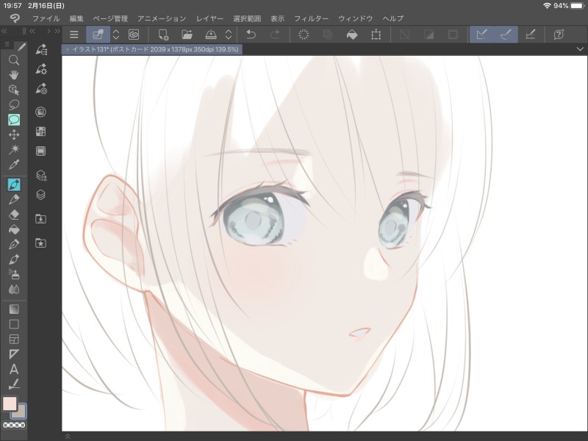Select the Ruler triangle tool
The width and height of the screenshot is (588, 441).
(x=14, y=354)
